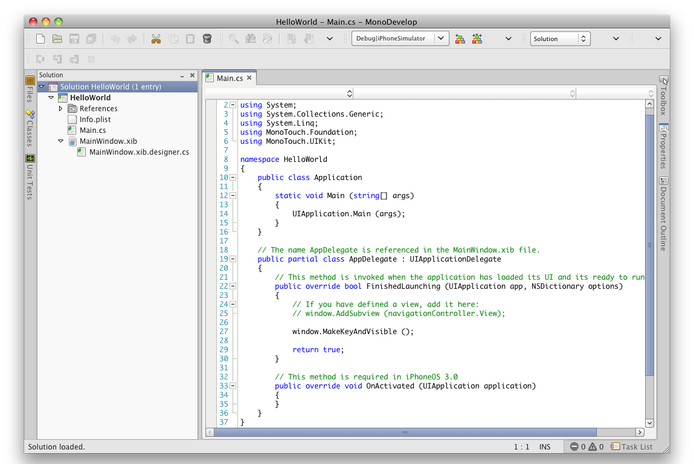Viewport: 694px width, 464px height.
Task: Open the Document Outline side pad
Action: click(x=663, y=214)
